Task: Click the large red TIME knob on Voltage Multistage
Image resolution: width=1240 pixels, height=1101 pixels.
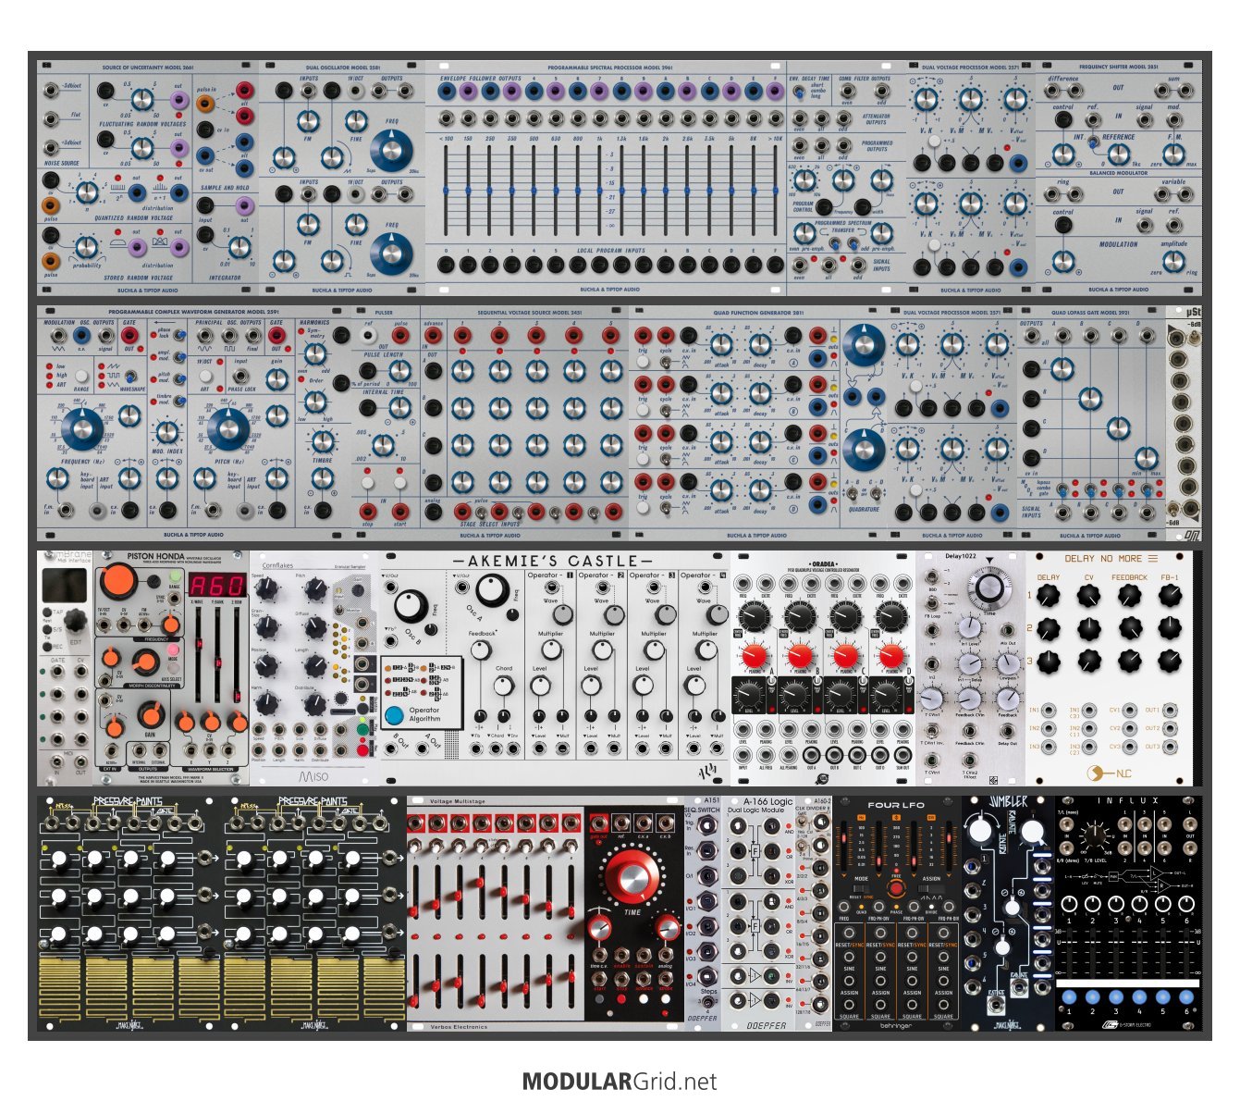Action: [633, 876]
